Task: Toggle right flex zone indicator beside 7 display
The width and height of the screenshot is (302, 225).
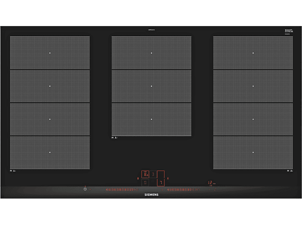Action: click(x=168, y=179)
